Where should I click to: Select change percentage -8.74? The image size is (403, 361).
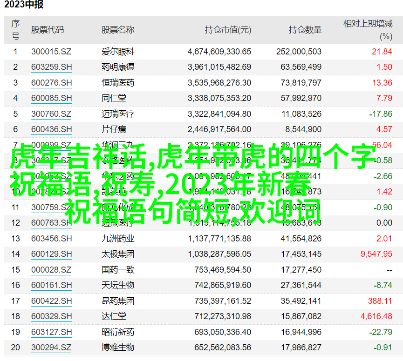383,285
